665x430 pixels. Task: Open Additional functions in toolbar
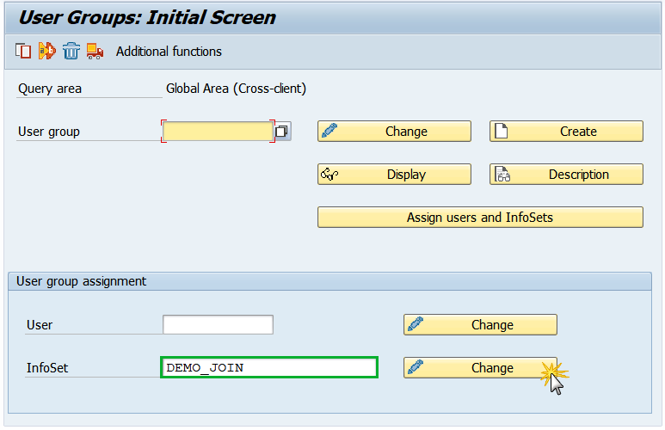point(169,52)
